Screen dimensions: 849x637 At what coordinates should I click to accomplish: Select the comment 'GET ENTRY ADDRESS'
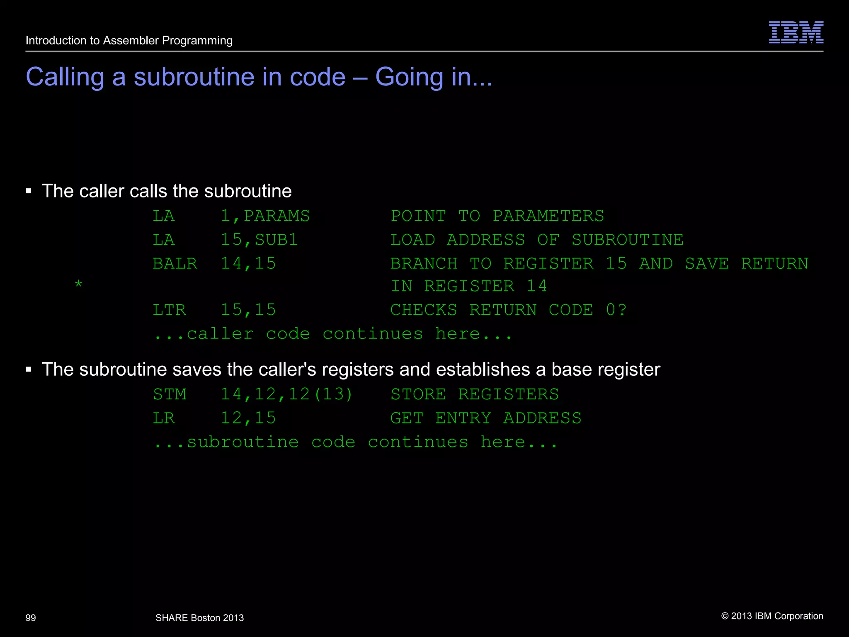click(486, 418)
